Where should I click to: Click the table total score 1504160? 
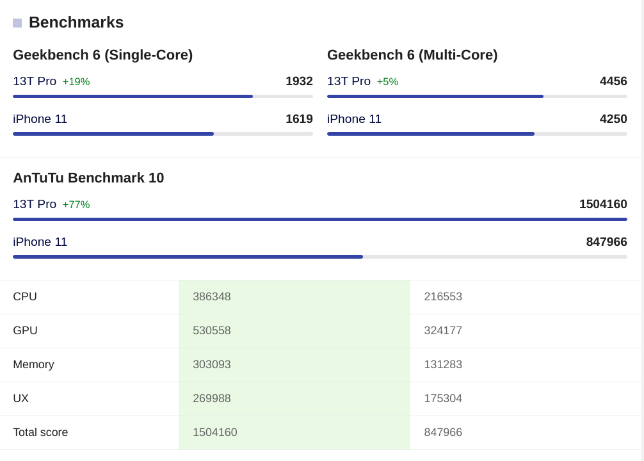coord(215,432)
